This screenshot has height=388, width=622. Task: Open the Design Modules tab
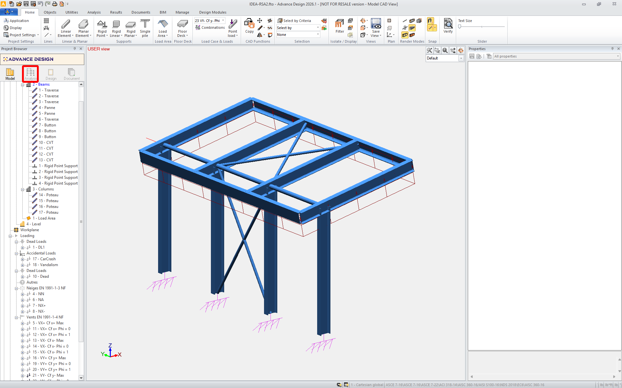click(213, 12)
